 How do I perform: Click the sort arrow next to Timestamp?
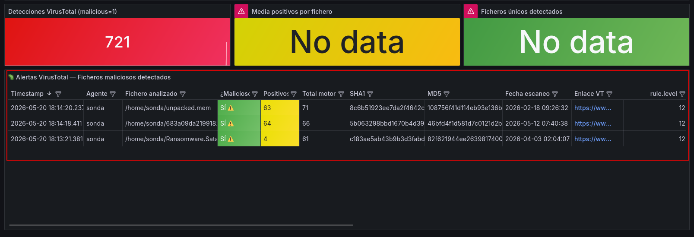click(x=49, y=94)
